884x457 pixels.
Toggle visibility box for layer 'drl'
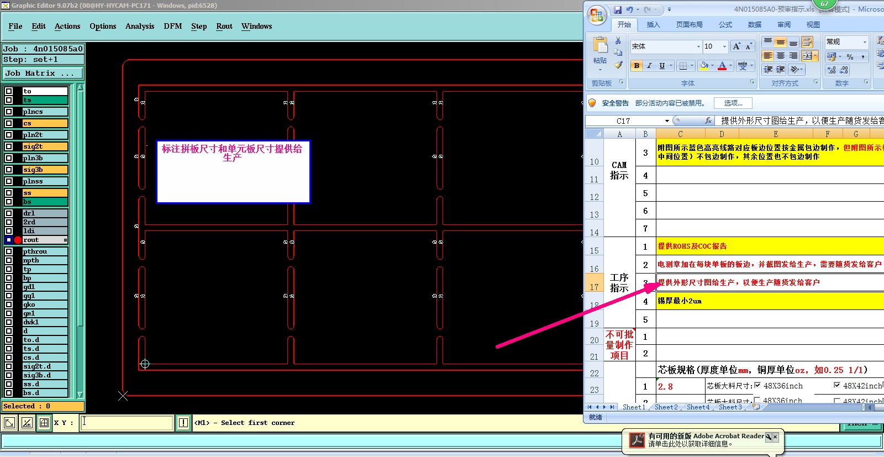9,213
